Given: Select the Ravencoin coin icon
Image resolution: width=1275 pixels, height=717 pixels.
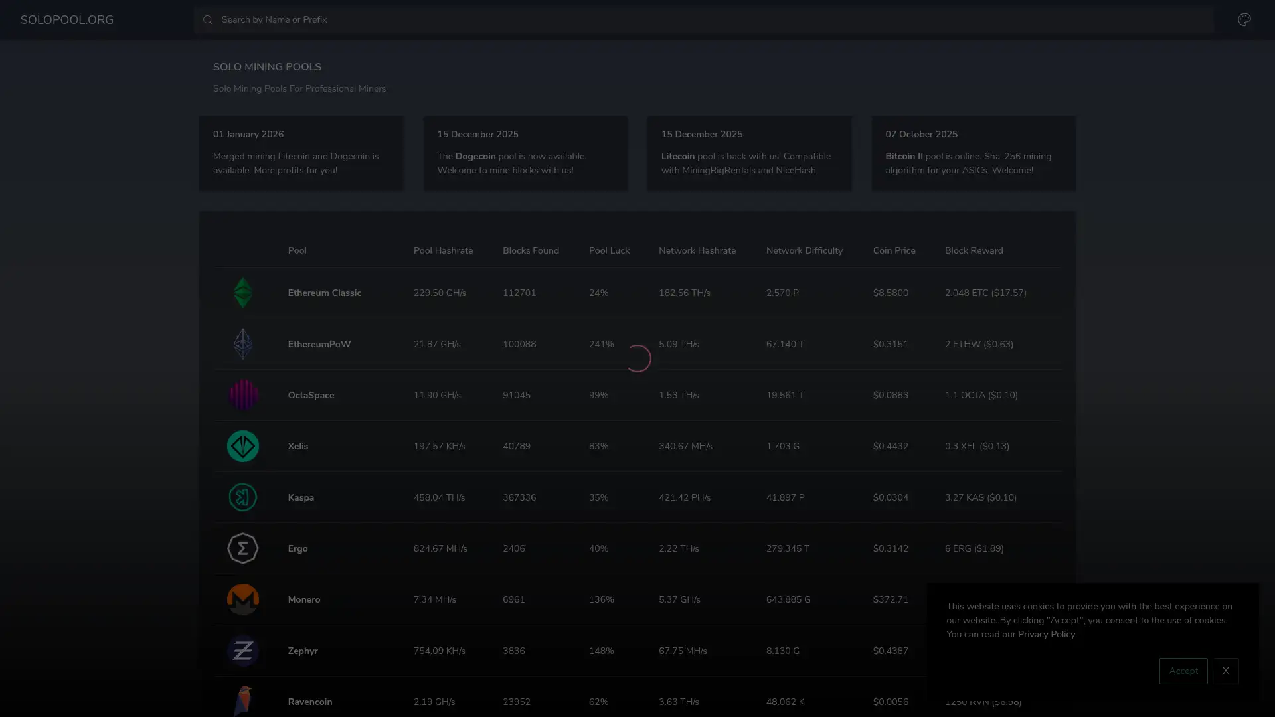Looking at the screenshot, I should pos(243,702).
